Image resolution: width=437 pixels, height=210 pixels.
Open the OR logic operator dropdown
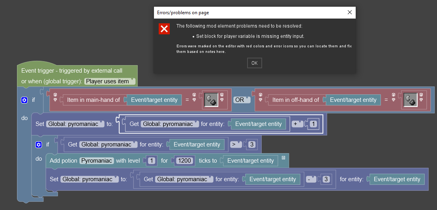coord(242,100)
